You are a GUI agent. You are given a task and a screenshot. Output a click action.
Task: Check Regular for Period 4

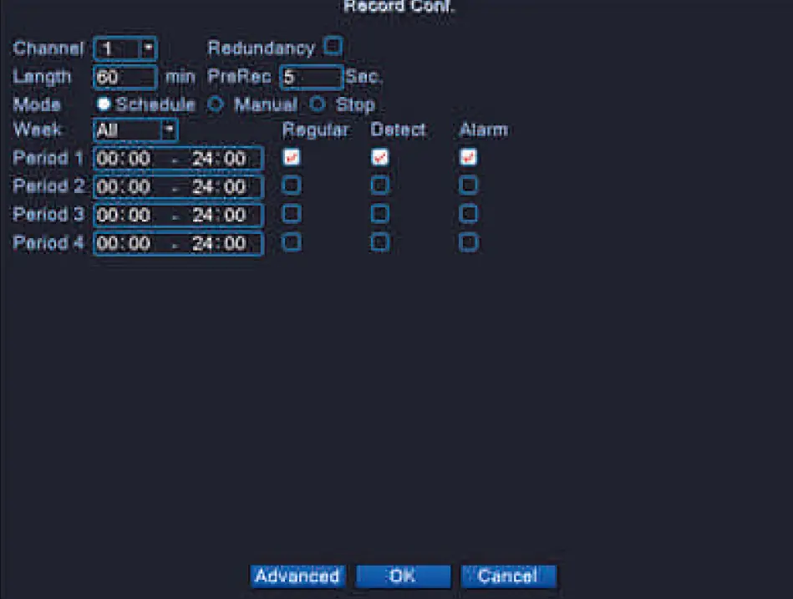292,242
